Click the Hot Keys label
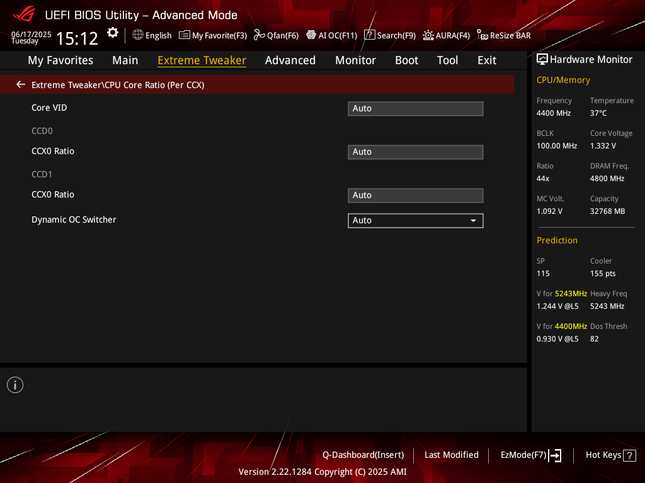 pos(603,455)
